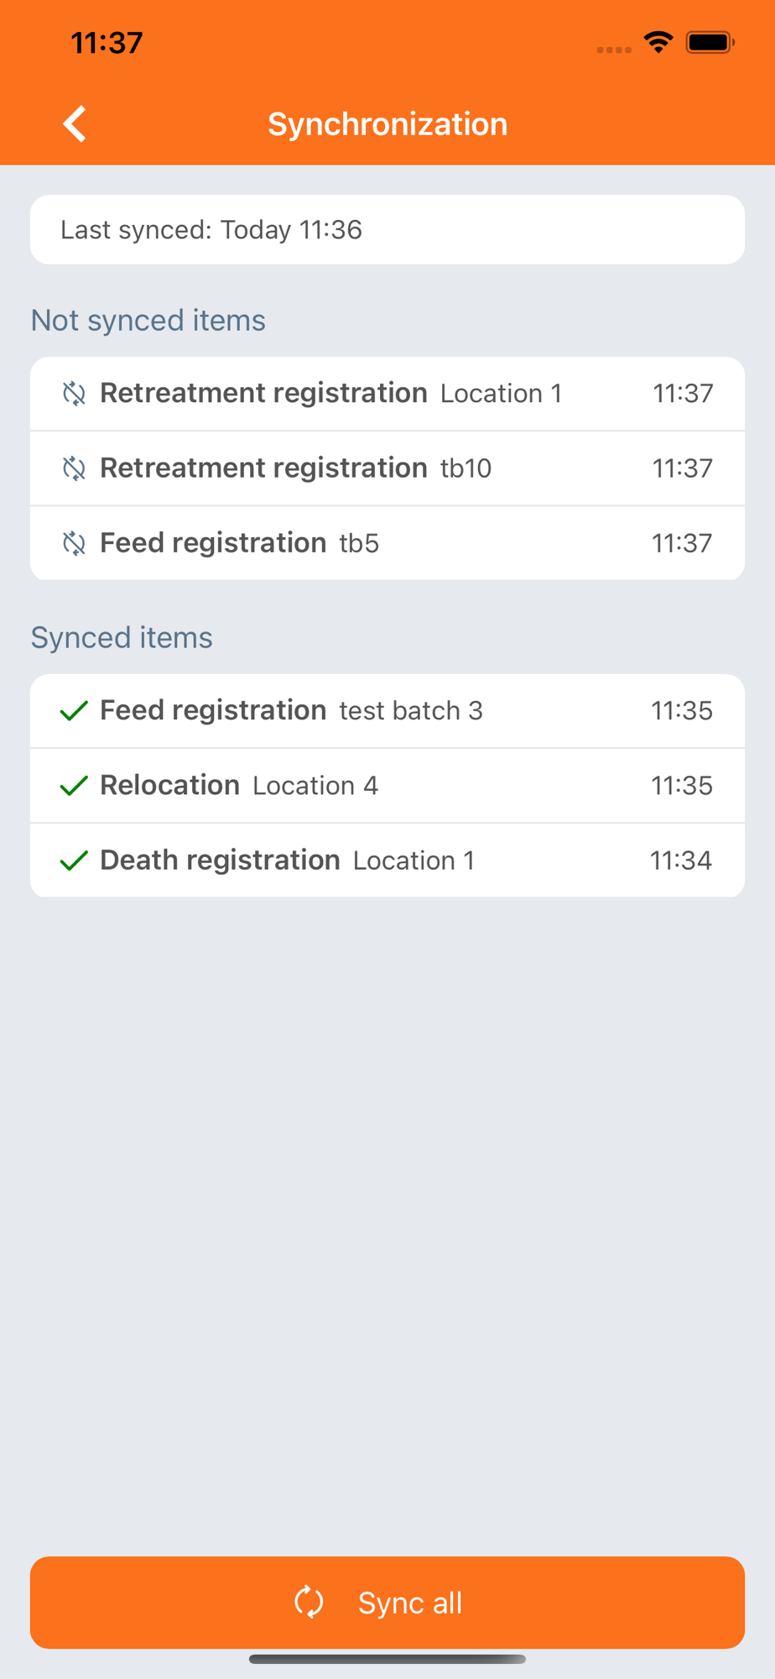Tap green checkmark beside Death registration
The image size is (775, 1679).
point(75,860)
